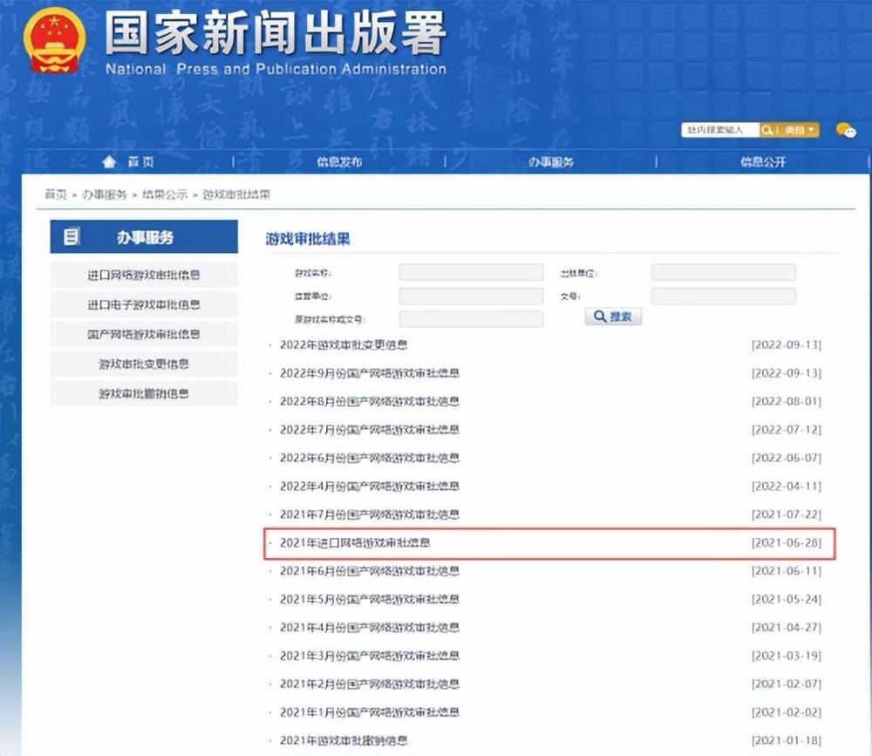Viewport: 872px width, 756px height.
Task: Select 国产网络游戏审批信息 in sidebar
Action: 144,334
